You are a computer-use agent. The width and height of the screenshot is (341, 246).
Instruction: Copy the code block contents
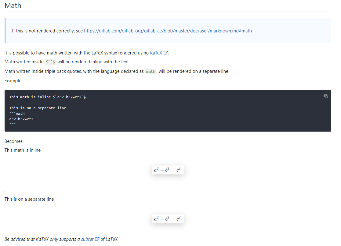coord(326,96)
